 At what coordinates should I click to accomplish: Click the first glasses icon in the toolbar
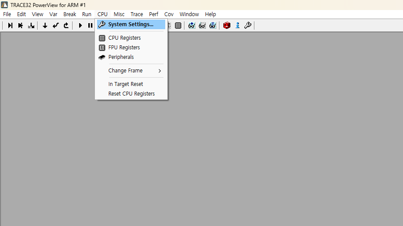pyautogui.click(x=191, y=26)
